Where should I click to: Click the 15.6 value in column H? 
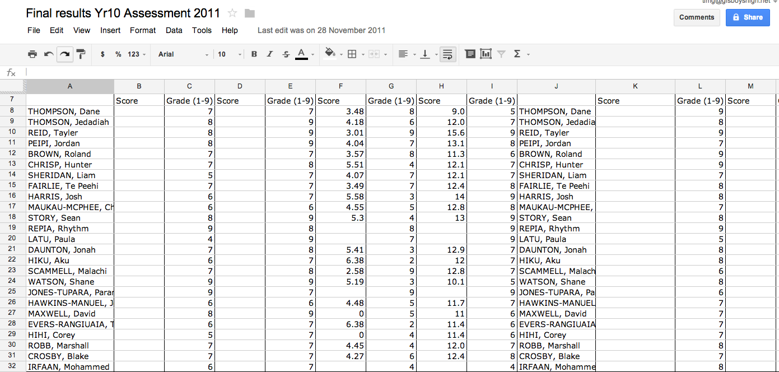pyautogui.click(x=441, y=133)
